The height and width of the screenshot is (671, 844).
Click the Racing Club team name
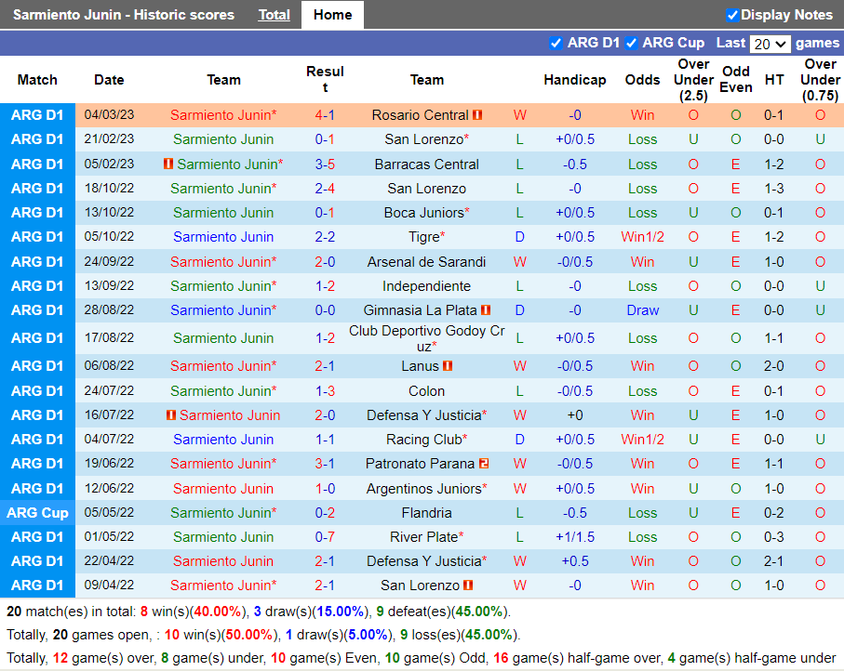point(423,440)
